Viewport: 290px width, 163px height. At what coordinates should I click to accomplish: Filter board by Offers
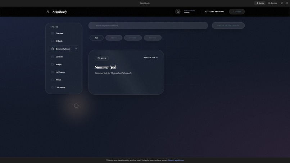click(133, 38)
